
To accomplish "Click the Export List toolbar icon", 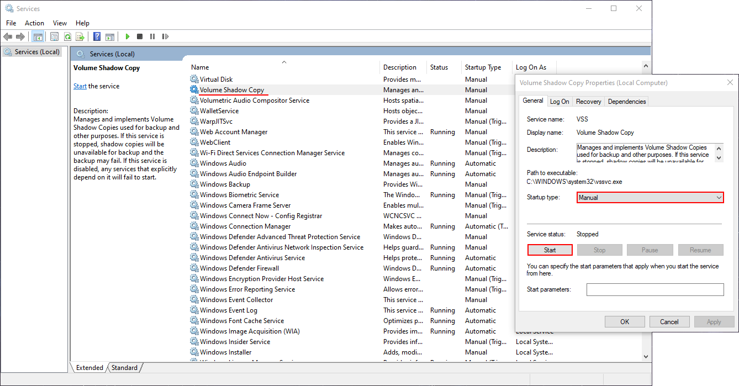I will click(80, 36).
